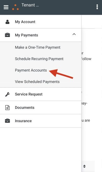
Task: Open the Documents section
Action: [41, 108]
